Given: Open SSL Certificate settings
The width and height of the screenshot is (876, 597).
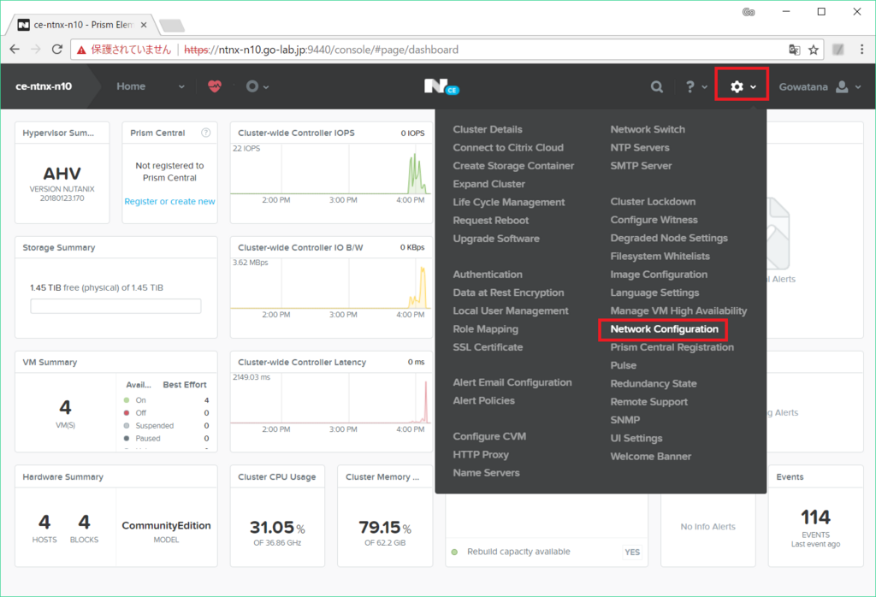Looking at the screenshot, I should click(x=487, y=346).
